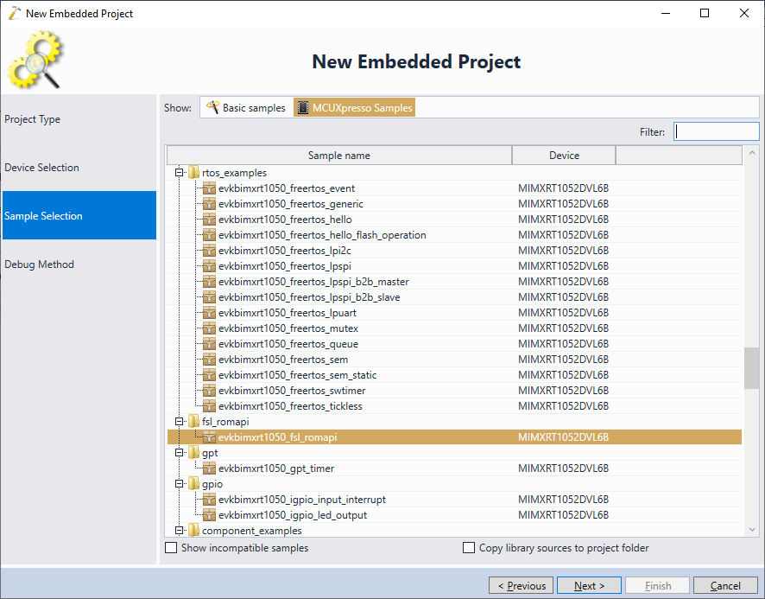Click icon of evkbimxrt1050_freertos_lpspi row
This screenshot has height=599, width=765.
point(209,266)
